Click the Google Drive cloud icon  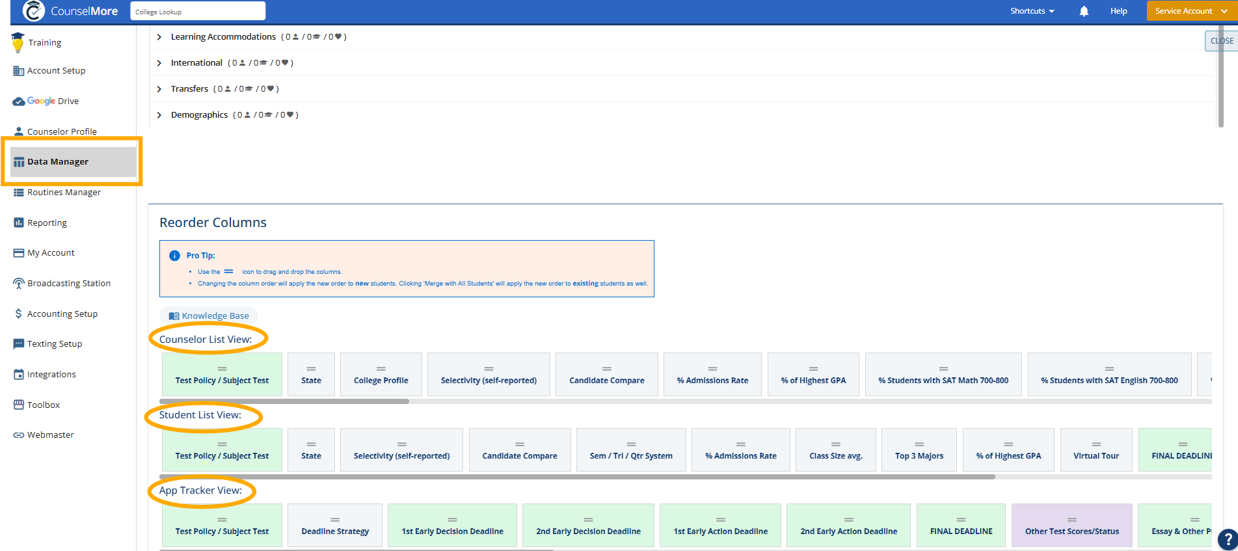[19, 101]
